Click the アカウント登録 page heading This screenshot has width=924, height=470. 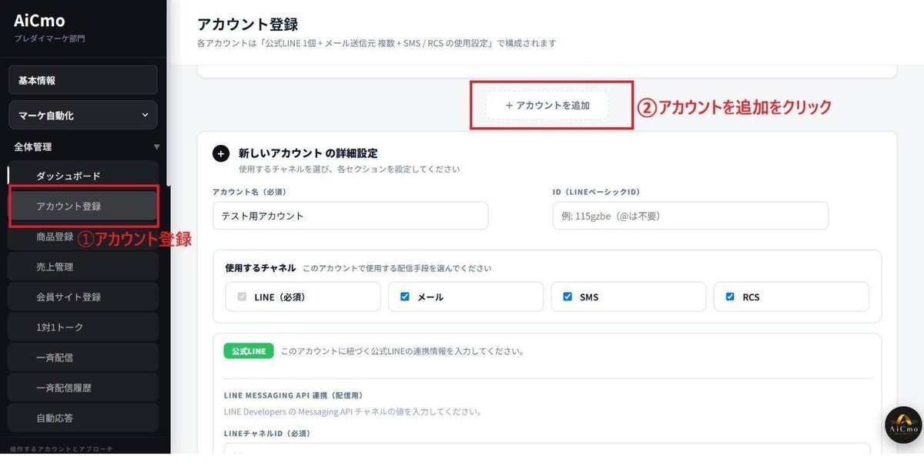click(x=247, y=24)
